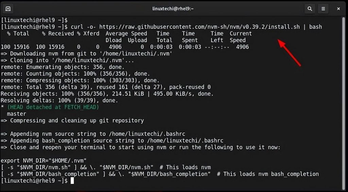Click the Current Speed column header
This screenshot has height=192, width=348.
coord(240,37)
